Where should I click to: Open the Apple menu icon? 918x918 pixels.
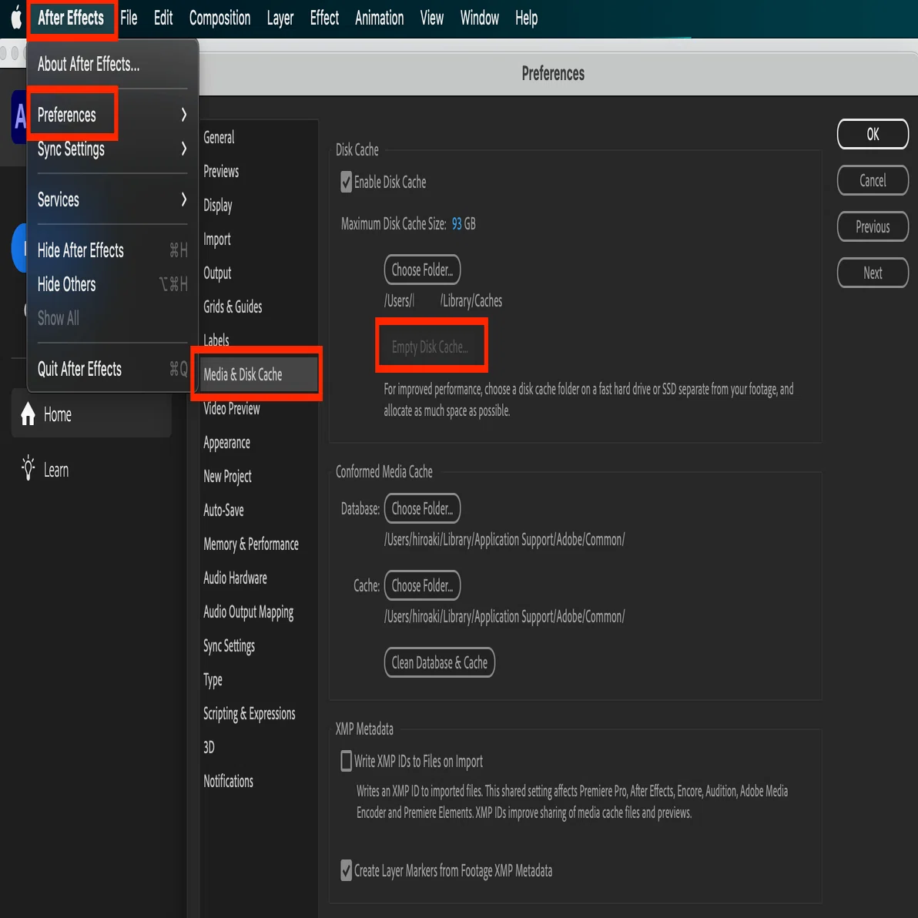(16, 18)
